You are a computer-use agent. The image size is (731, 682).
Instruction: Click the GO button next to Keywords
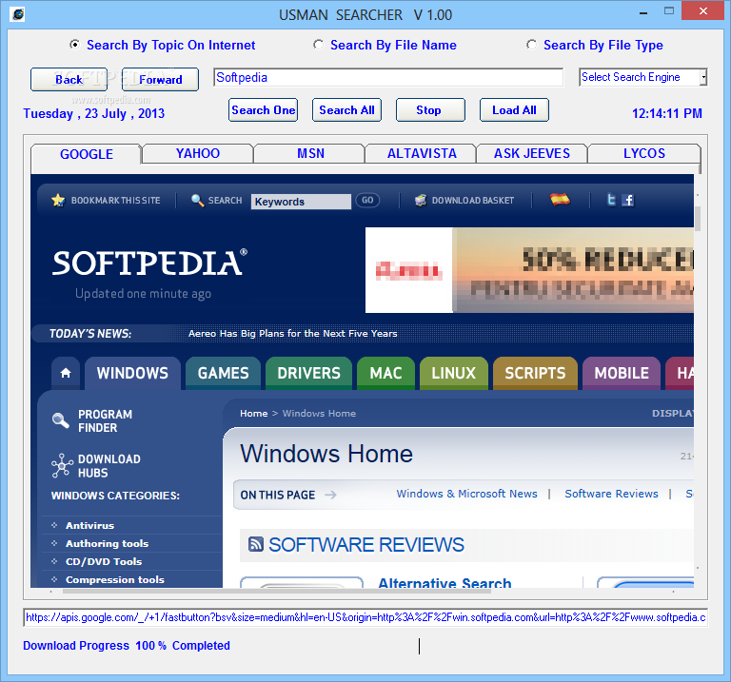click(367, 201)
